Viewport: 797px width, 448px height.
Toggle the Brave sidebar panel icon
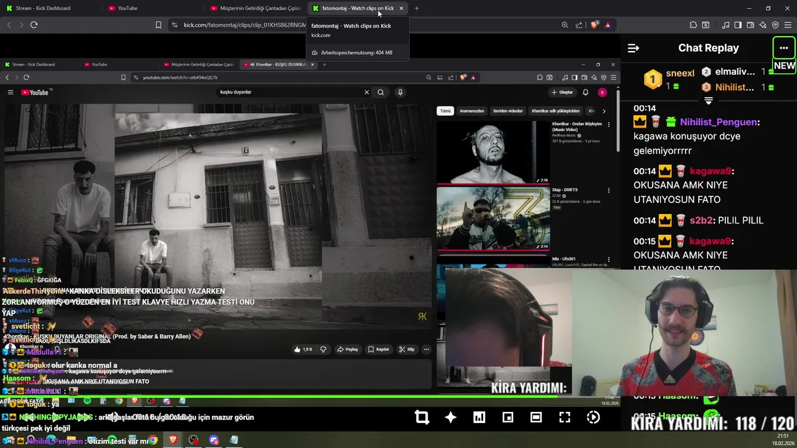738,25
